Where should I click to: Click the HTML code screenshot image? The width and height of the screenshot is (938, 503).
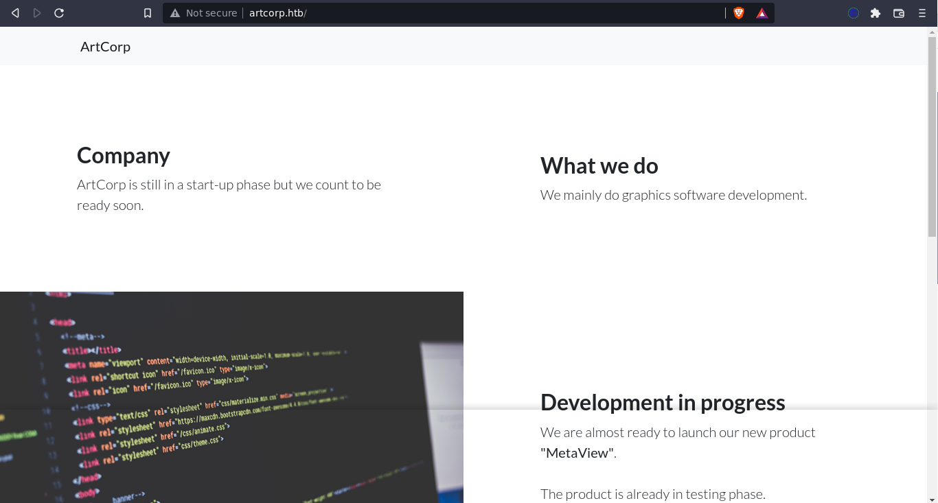click(x=231, y=397)
